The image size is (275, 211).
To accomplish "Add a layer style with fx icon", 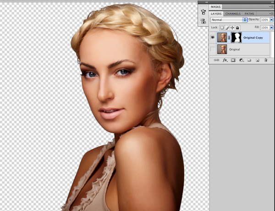I will (x=225, y=60).
